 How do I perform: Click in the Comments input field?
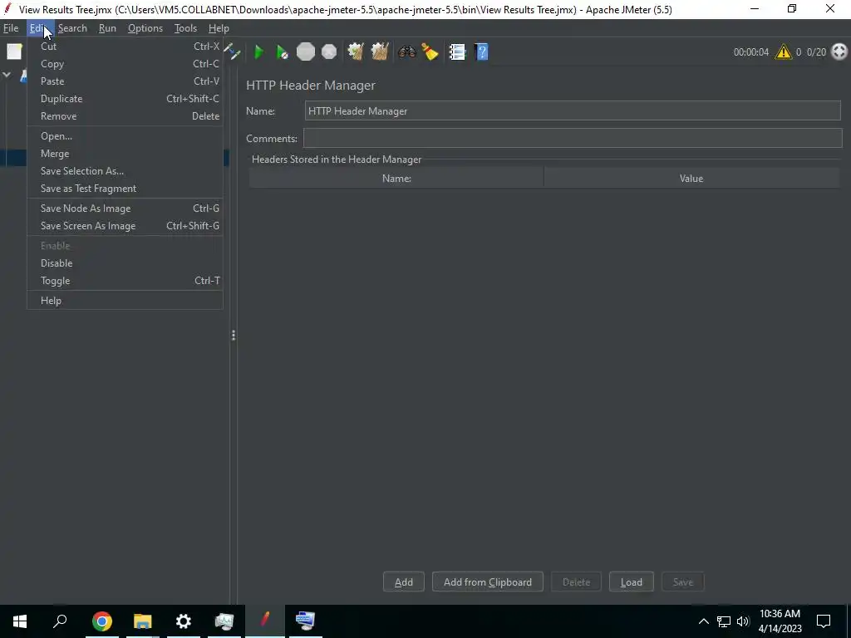click(573, 139)
